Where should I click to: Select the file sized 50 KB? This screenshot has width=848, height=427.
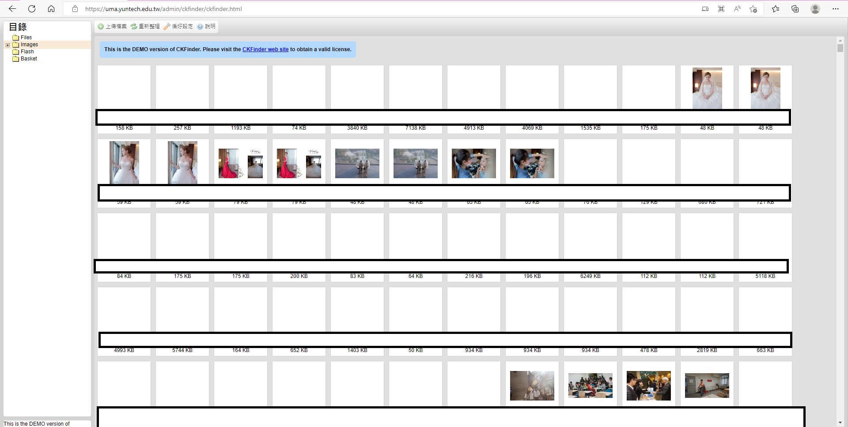416,322
